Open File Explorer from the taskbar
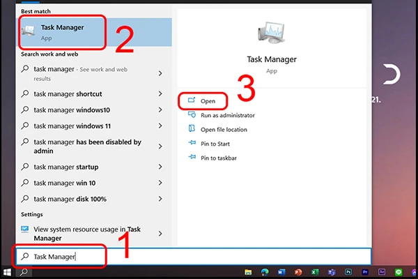This screenshot has height=279, width=418. coord(248,272)
